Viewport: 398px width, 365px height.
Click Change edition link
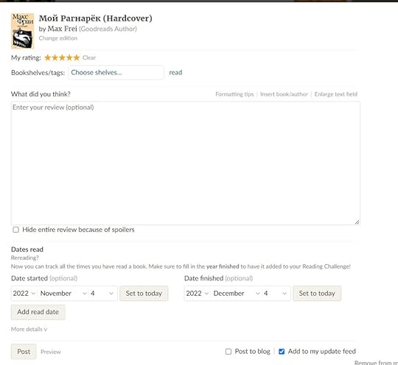[x=58, y=38]
